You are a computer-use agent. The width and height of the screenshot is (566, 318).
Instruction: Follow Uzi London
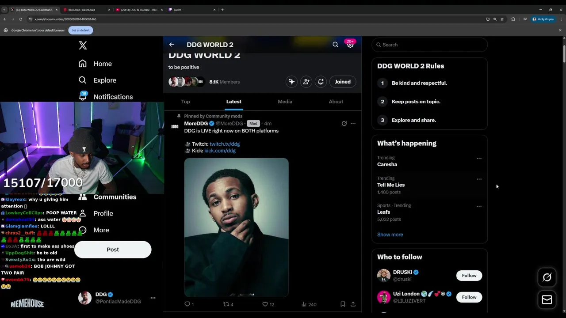tap(469, 297)
